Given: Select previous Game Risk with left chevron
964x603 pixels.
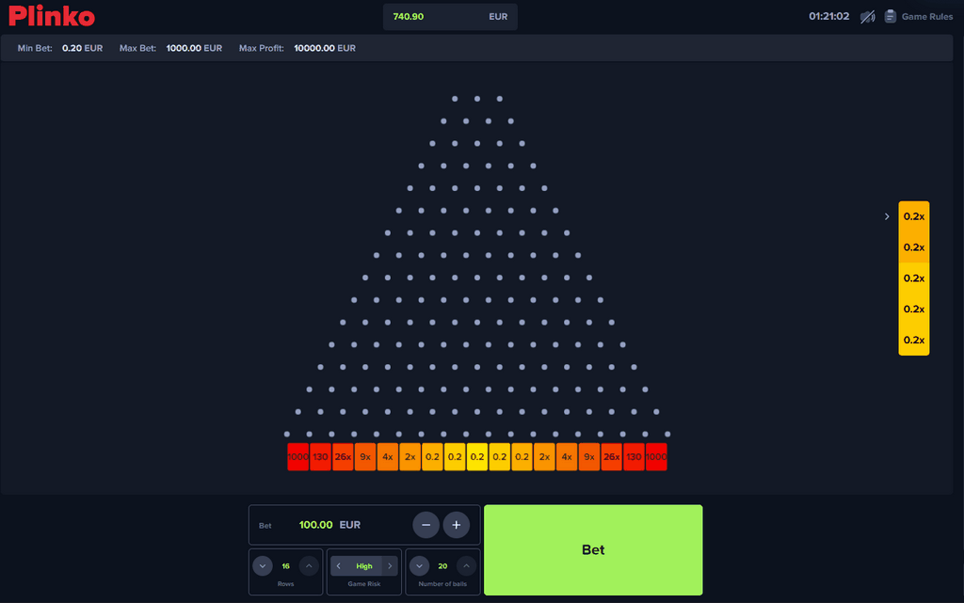Looking at the screenshot, I should (x=339, y=565).
